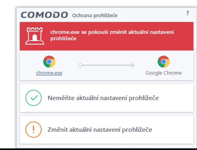
Task: Open help with the question mark icon
Action: (x=187, y=14)
